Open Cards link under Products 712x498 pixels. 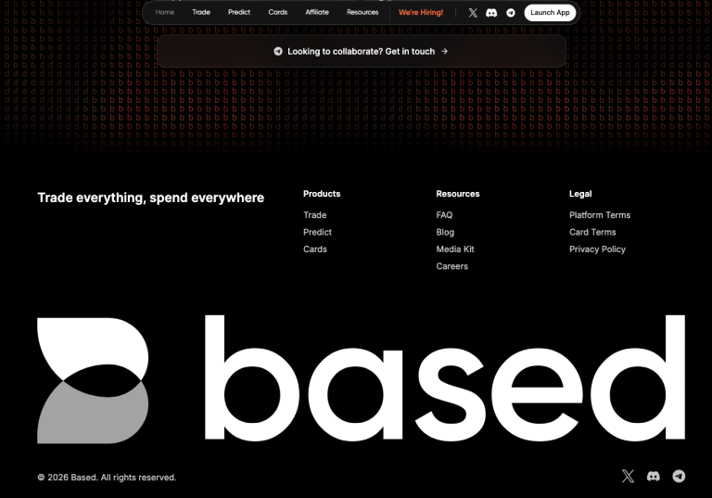tap(315, 249)
